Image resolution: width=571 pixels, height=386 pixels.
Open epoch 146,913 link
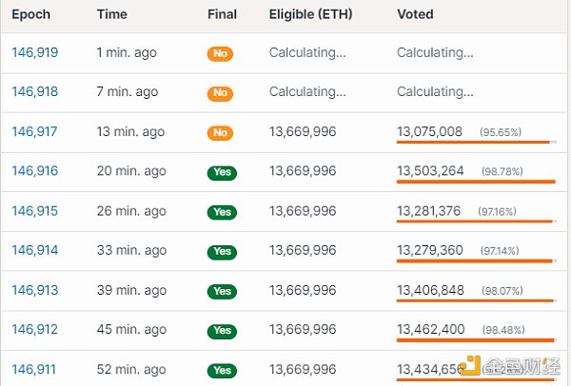click(35, 290)
